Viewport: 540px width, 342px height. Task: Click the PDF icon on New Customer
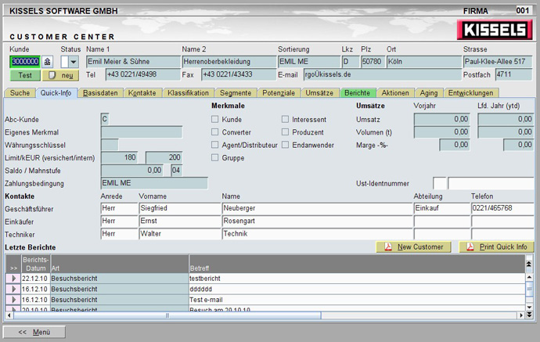point(388,247)
